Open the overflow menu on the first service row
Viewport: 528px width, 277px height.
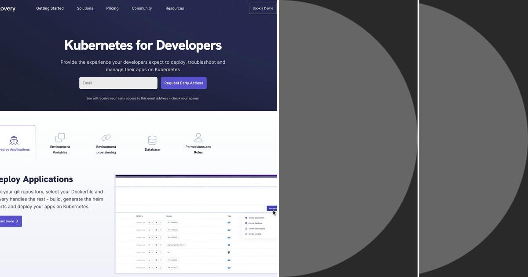[160, 222]
